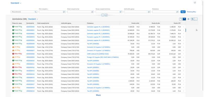The width and height of the screenshot is (209, 97).
Task: Open order link 4500000019
Action: (30, 91)
